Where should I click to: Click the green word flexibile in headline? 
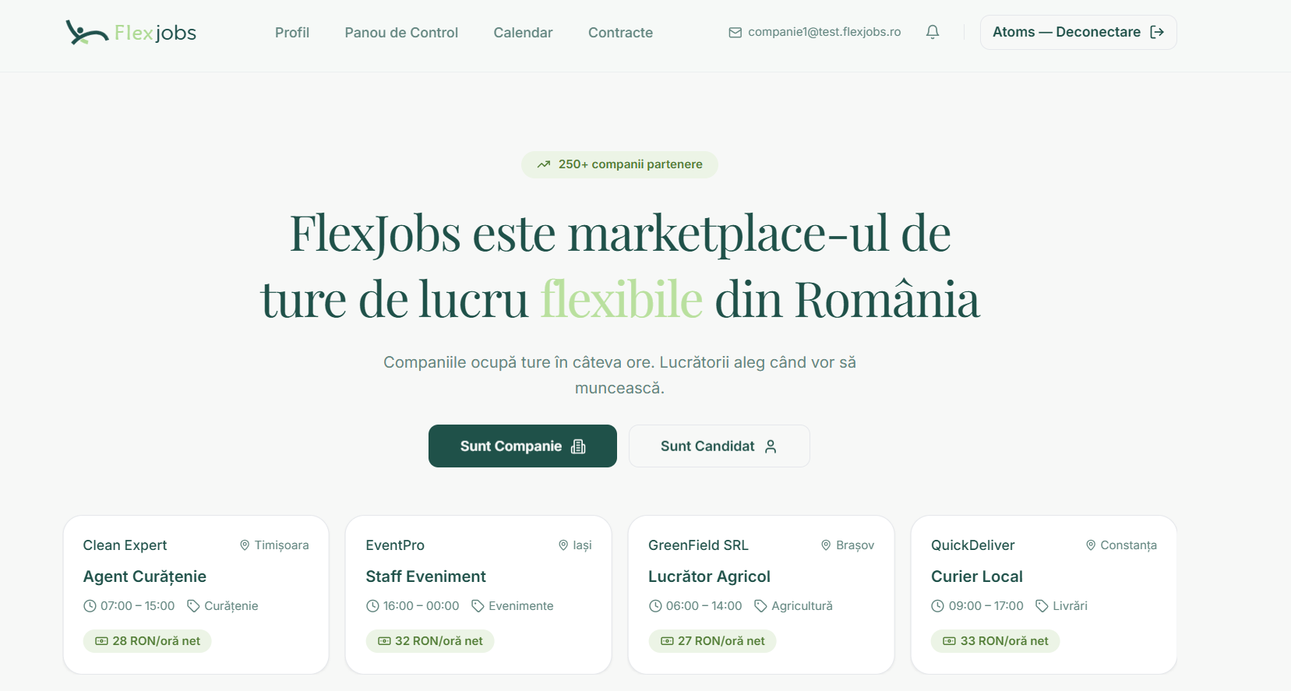click(x=622, y=298)
